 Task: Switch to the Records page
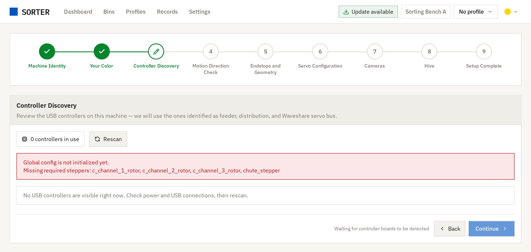(x=167, y=12)
